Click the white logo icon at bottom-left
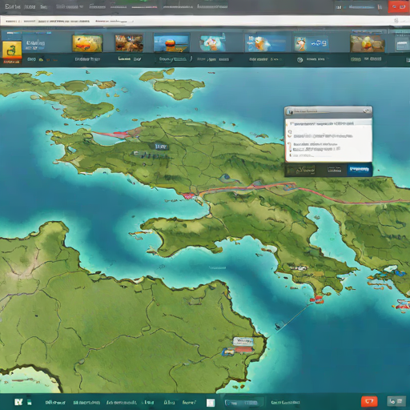This screenshot has height=410, width=410. pyautogui.click(x=18, y=402)
